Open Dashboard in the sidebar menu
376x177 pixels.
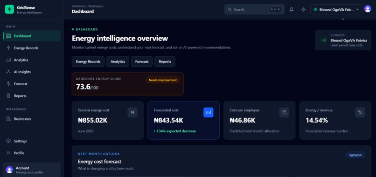[x=32, y=36]
